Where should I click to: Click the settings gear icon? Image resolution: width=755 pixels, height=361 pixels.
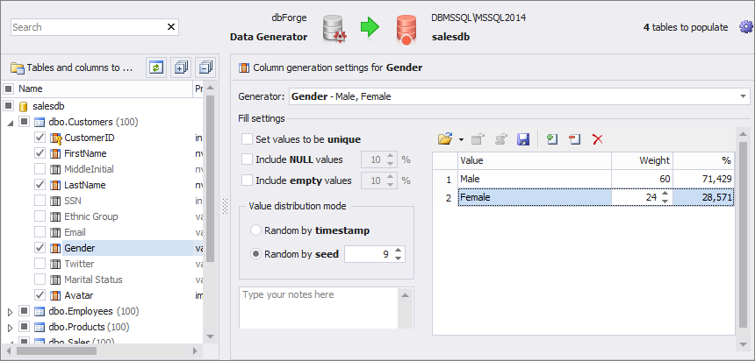(x=745, y=27)
